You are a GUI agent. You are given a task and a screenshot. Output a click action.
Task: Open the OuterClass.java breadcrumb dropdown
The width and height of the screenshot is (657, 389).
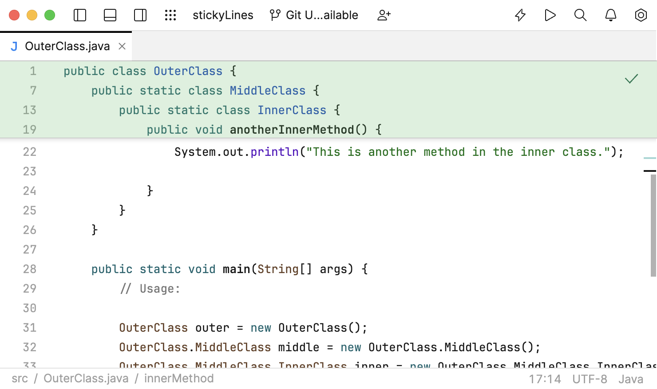tap(86, 378)
